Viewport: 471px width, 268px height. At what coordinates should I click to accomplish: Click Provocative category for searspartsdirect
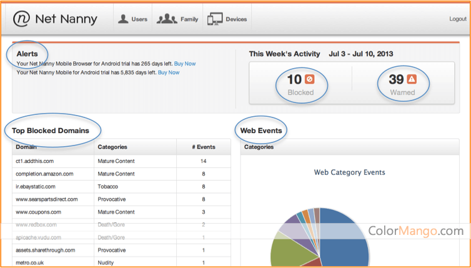click(112, 199)
